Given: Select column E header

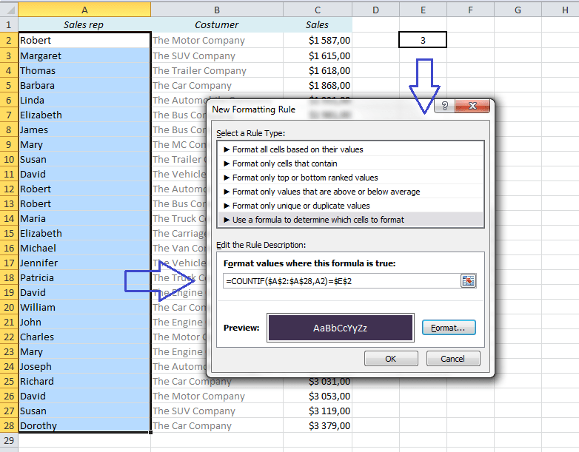Looking at the screenshot, I should click(423, 10).
